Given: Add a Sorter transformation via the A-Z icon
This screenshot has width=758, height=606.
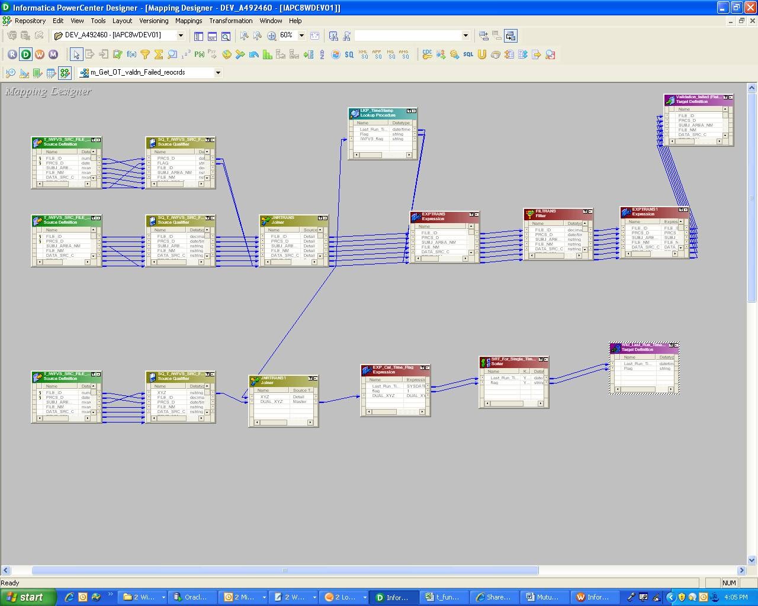Looking at the screenshot, I should point(322,54).
